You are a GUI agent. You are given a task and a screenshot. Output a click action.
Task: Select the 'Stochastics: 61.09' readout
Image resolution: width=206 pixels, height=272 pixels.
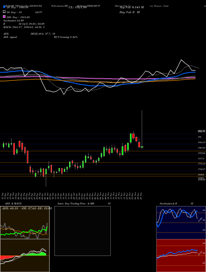14,21
